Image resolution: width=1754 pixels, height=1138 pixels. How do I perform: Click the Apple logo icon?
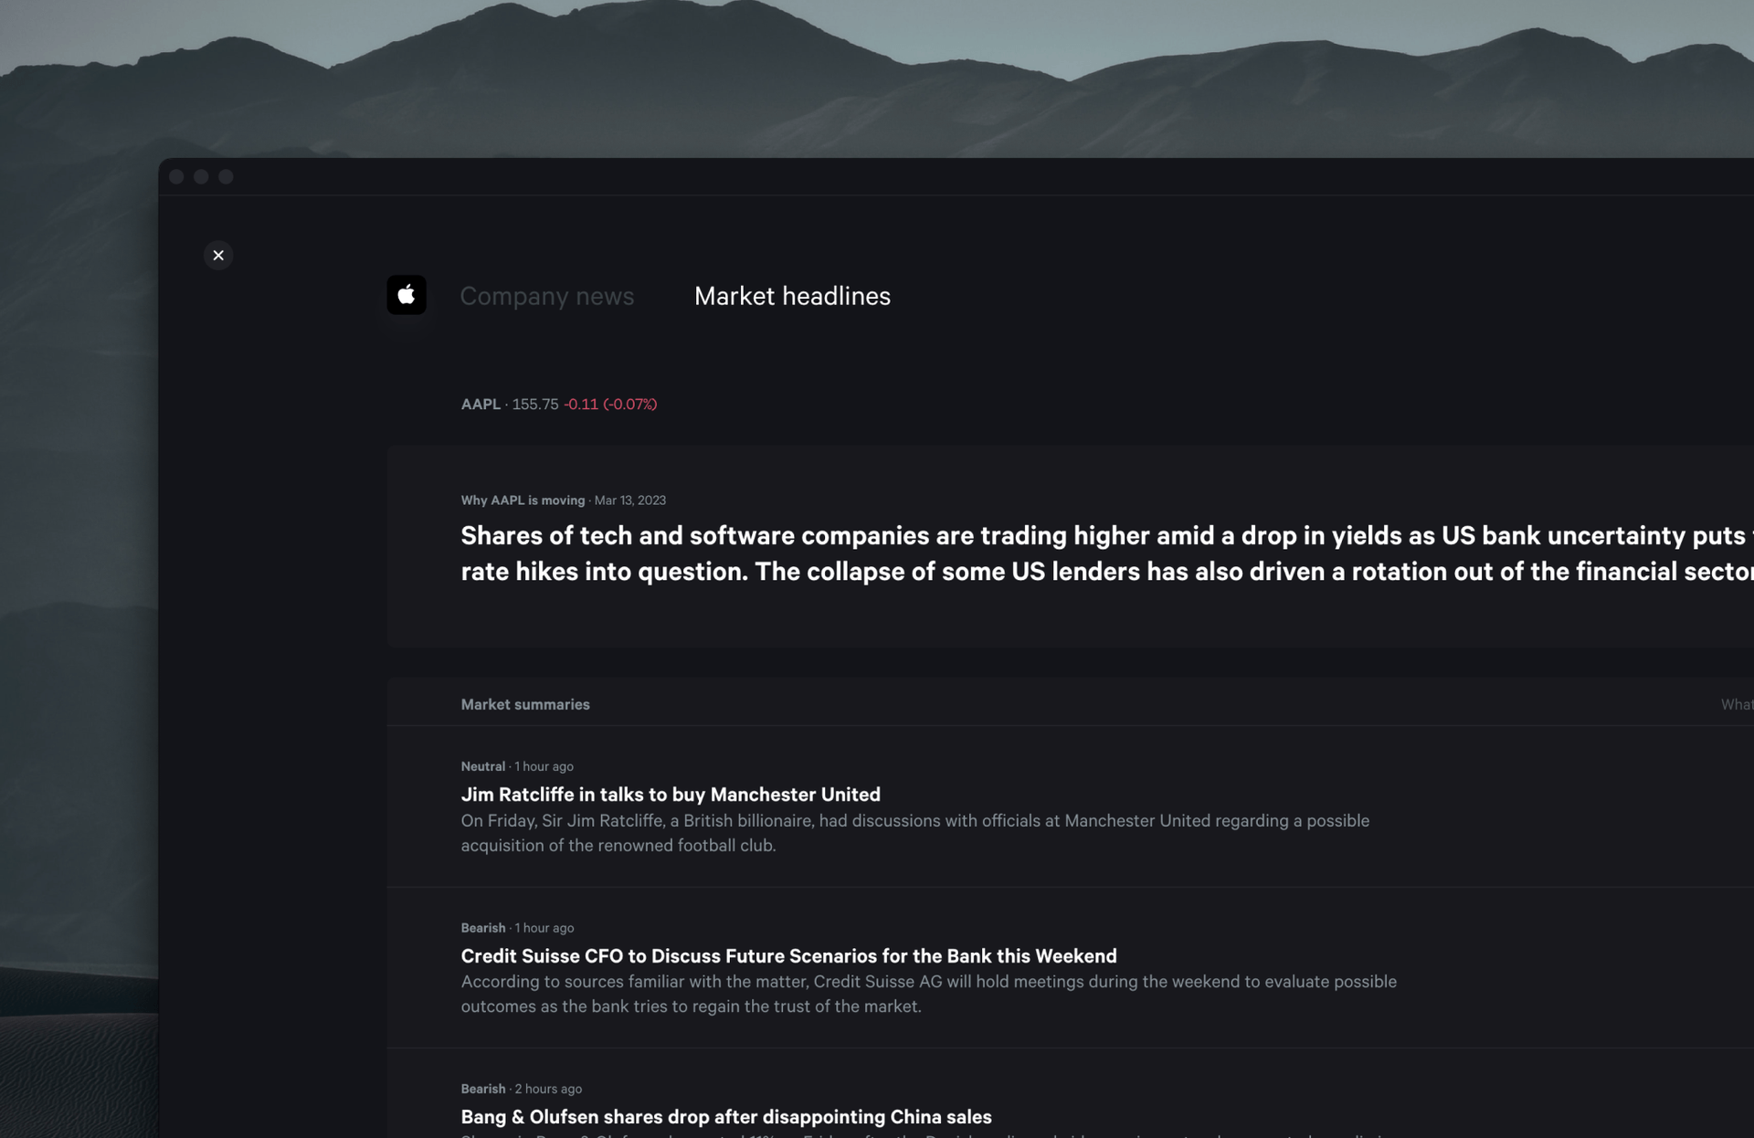[x=407, y=295]
